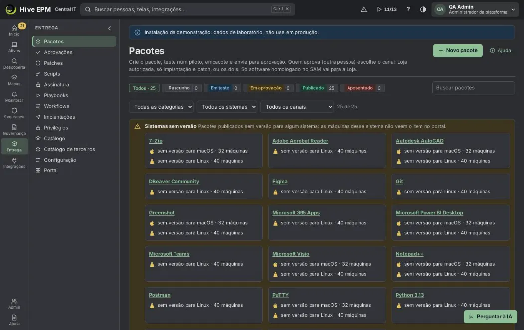Focus the Buscar pacotes search field
Screen dimensions: 524x330
[x=473, y=88]
